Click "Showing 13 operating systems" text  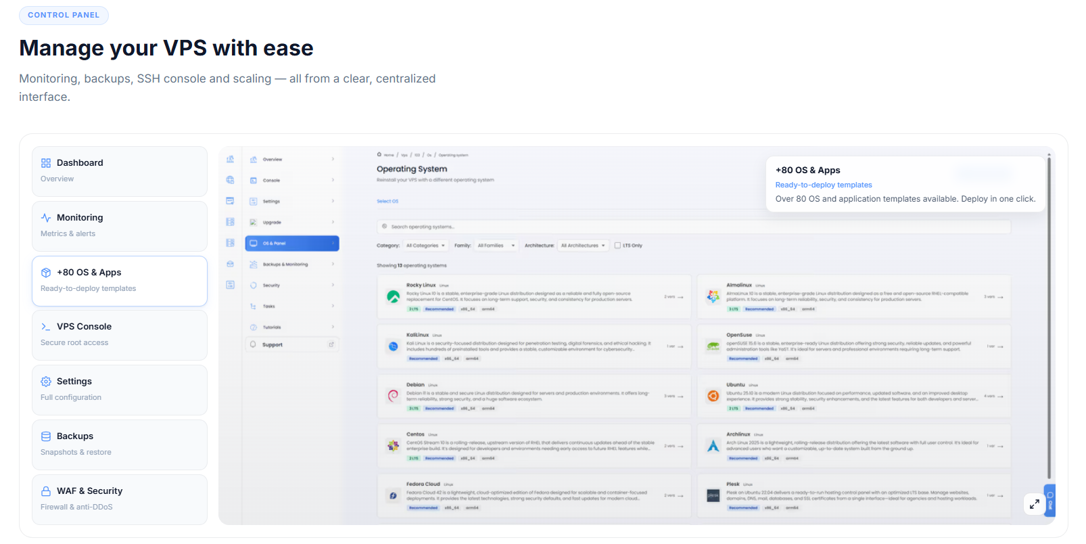point(412,266)
